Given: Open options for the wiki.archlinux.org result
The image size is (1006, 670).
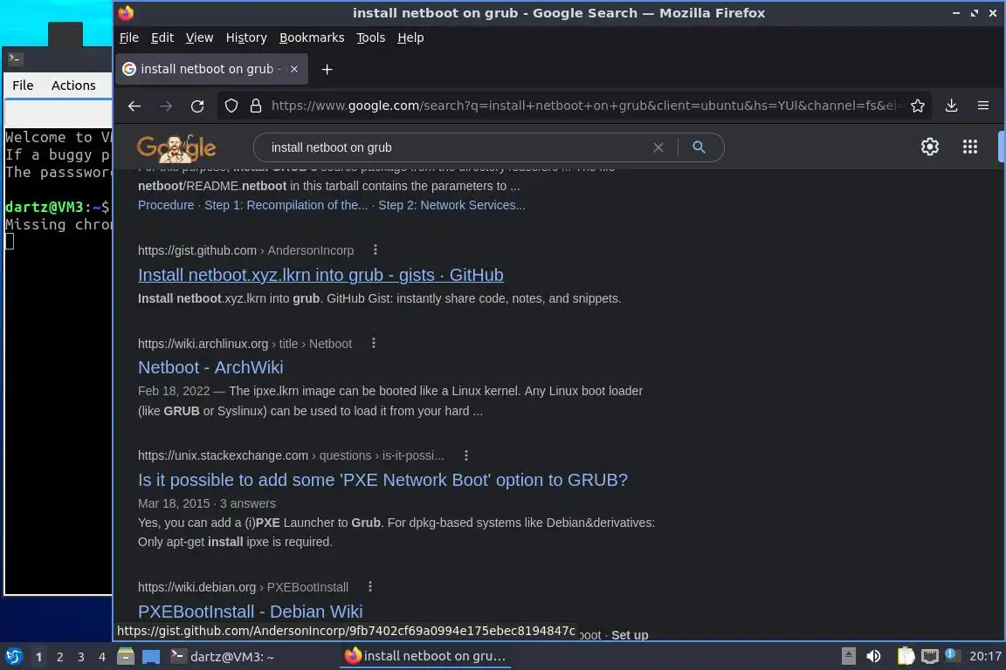Looking at the screenshot, I should (374, 344).
